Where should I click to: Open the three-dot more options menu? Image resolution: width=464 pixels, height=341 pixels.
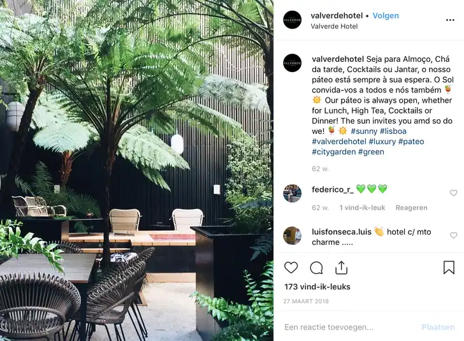(450, 20)
